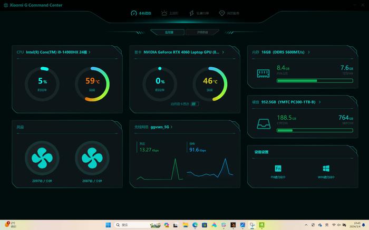Open the clock and date flyout
Image resolution: width=369 pixels, height=230 pixels.
355,225
